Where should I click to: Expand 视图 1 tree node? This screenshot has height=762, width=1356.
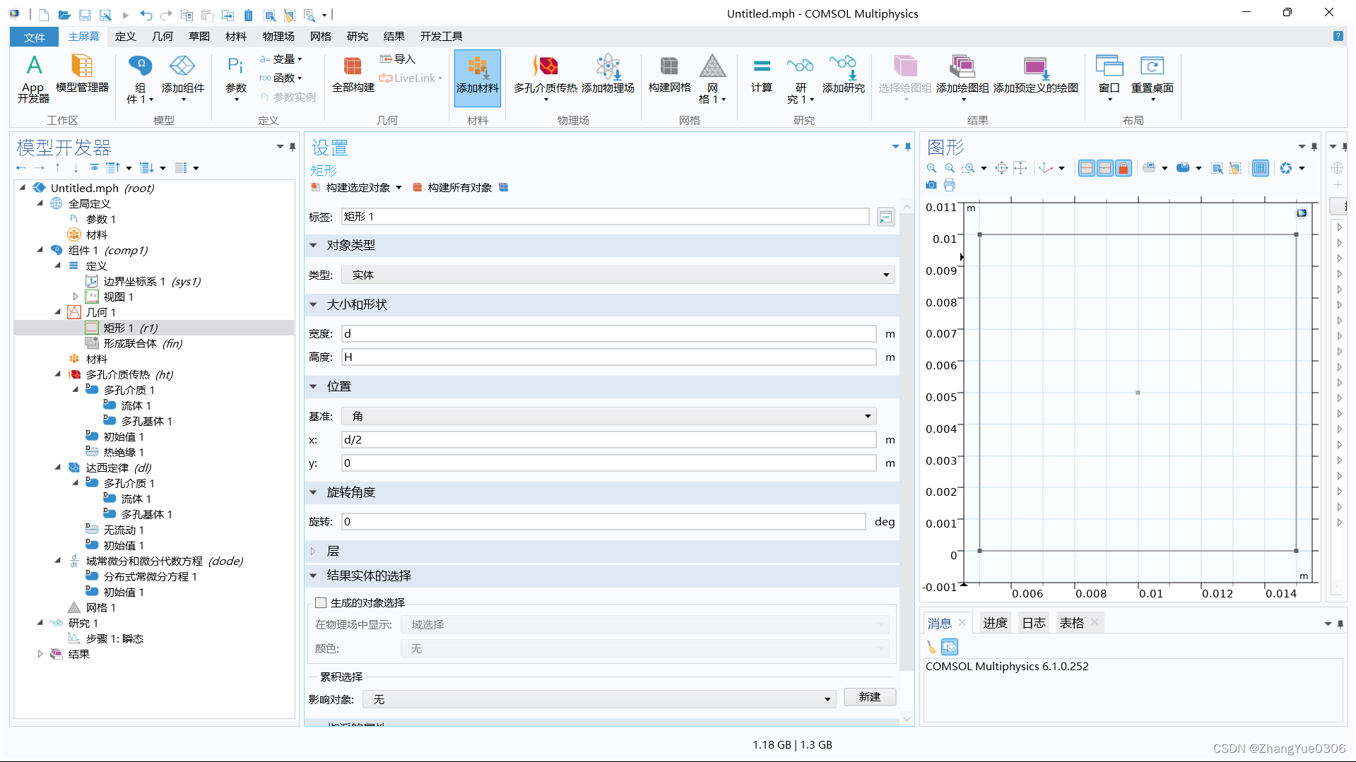pyautogui.click(x=75, y=297)
